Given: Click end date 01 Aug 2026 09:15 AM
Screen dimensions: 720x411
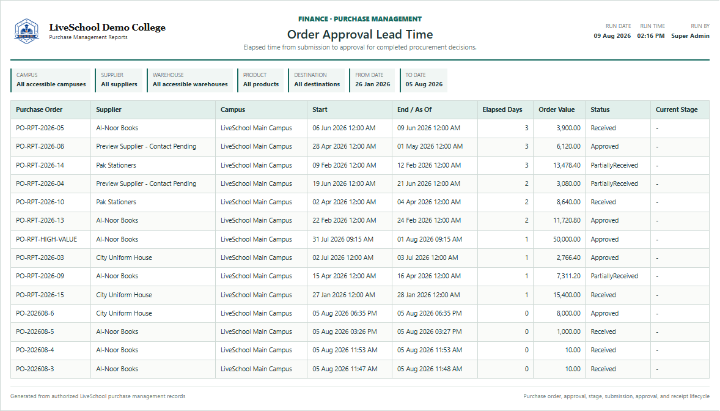Looking at the screenshot, I should [x=430, y=239].
